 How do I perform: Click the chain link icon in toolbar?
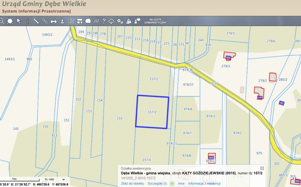(x=45, y=21)
